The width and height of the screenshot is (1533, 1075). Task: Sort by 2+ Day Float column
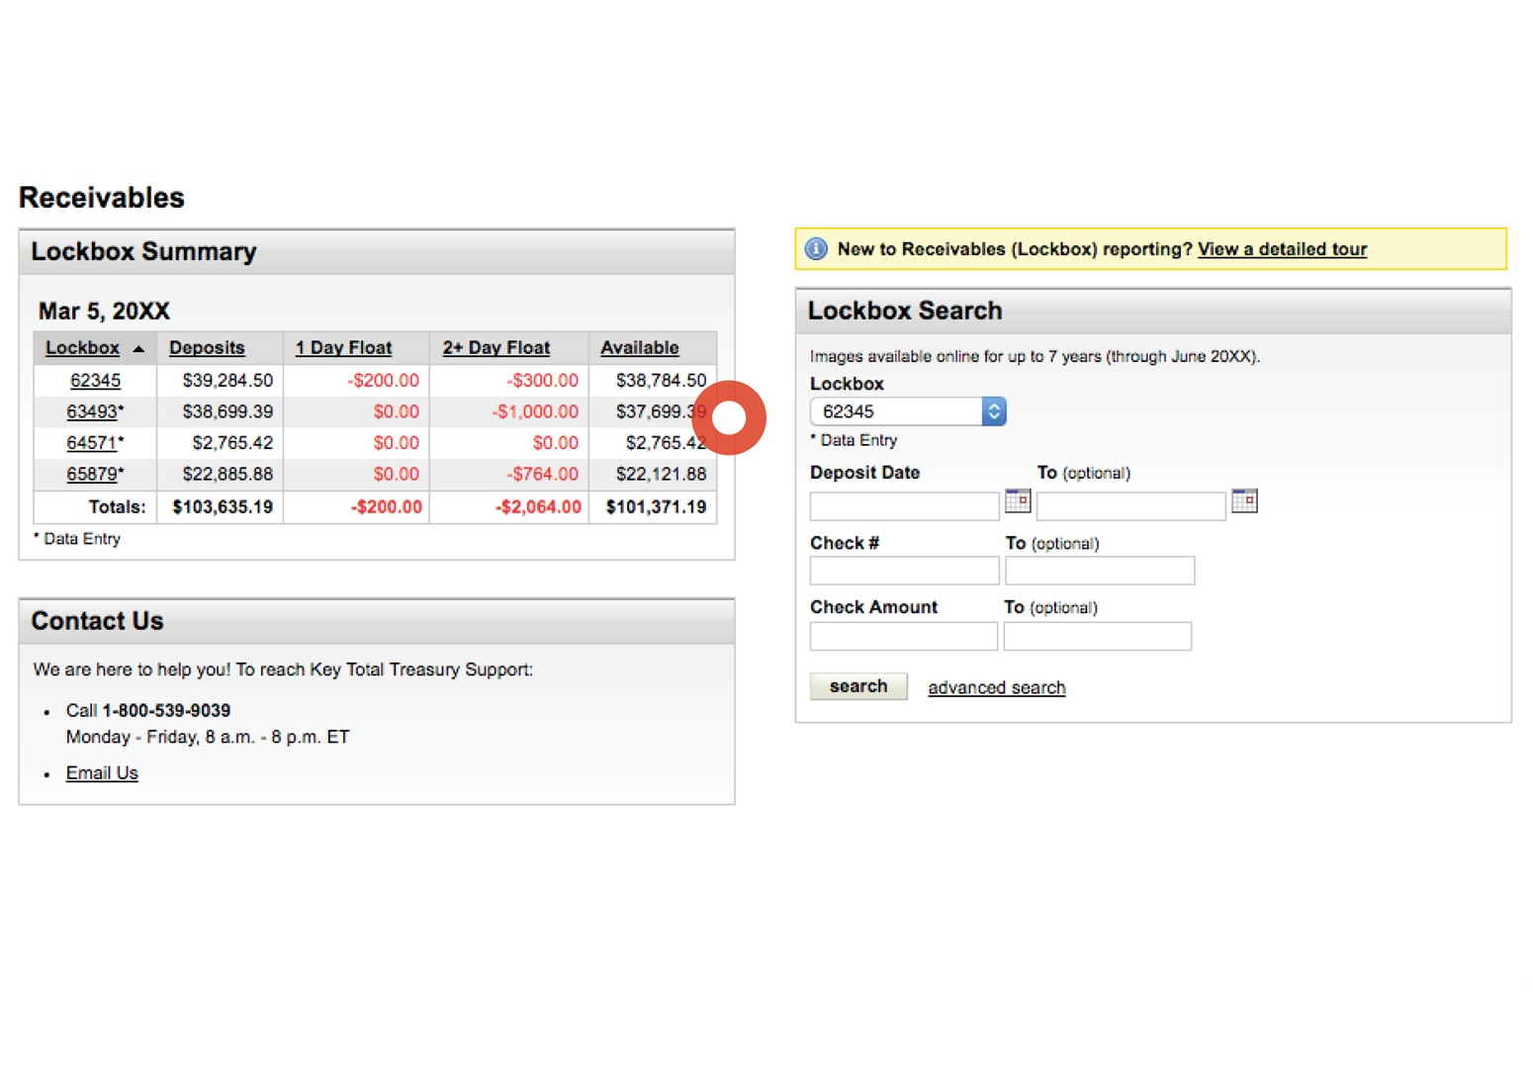pos(496,348)
